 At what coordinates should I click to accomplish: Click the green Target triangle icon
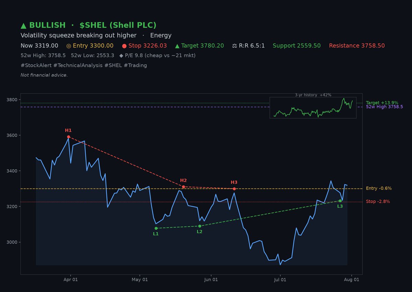[177, 46]
